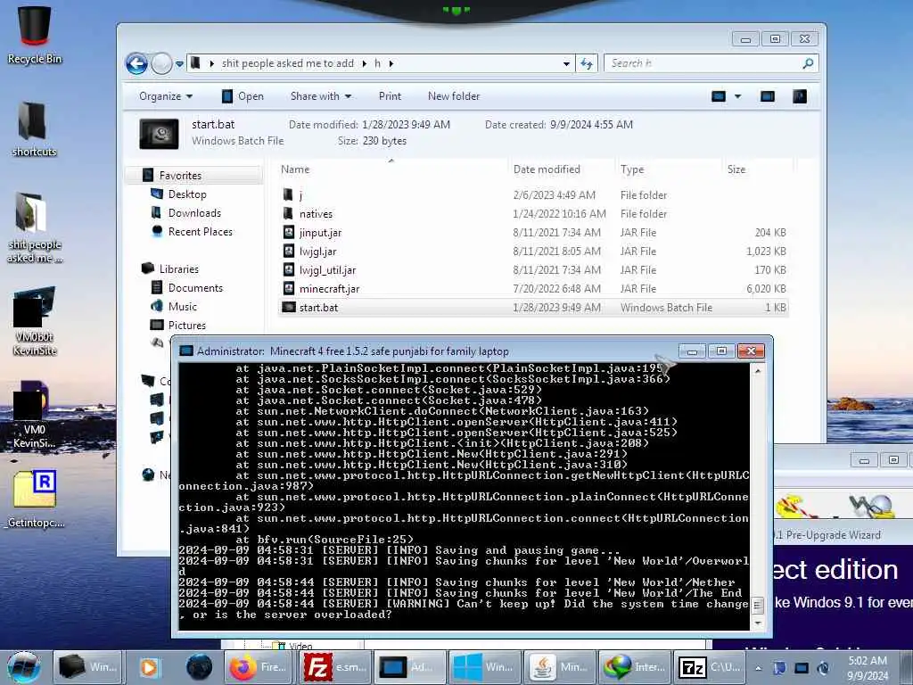Expand the address bar history dropdown

click(x=566, y=63)
